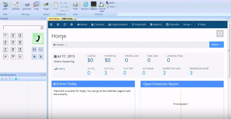Switch to the Call History tab
Viewport: 231px width, 119px height.
54,19
